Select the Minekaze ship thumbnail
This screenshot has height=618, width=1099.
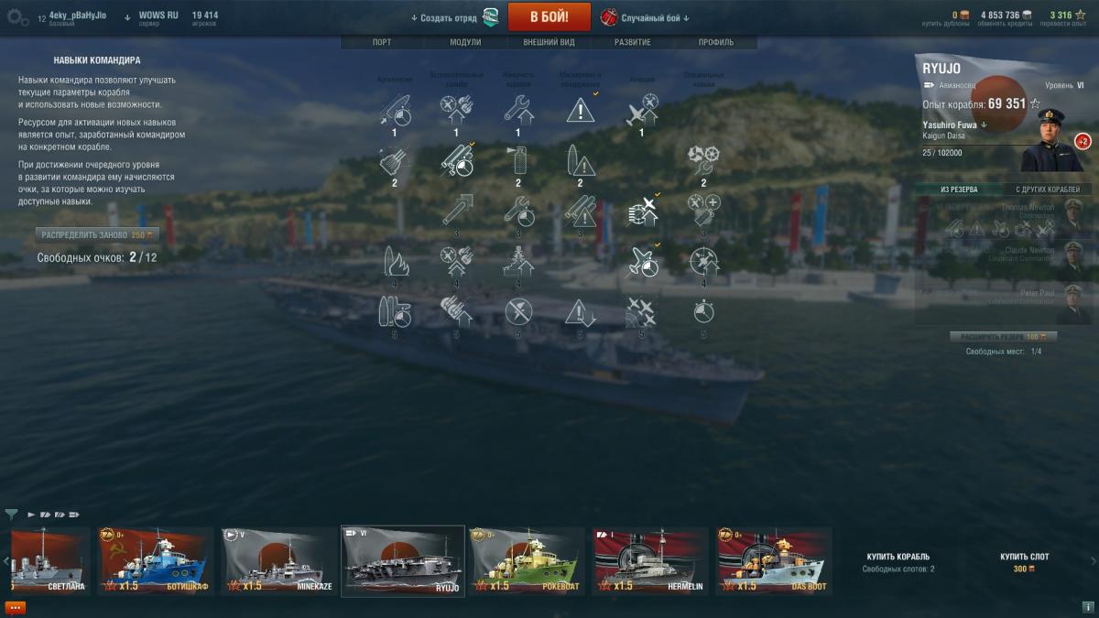pyautogui.click(x=278, y=560)
